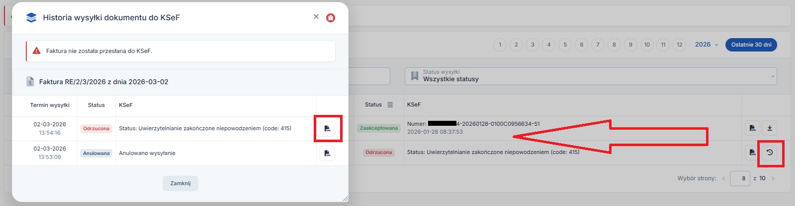The width and height of the screenshot is (800, 206).
Task: Select month 1 in the month selector
Action: point(500,45)
